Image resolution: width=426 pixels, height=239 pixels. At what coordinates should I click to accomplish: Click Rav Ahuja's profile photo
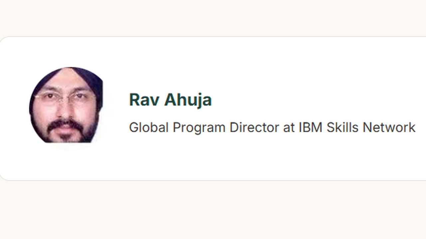(66, 105)
